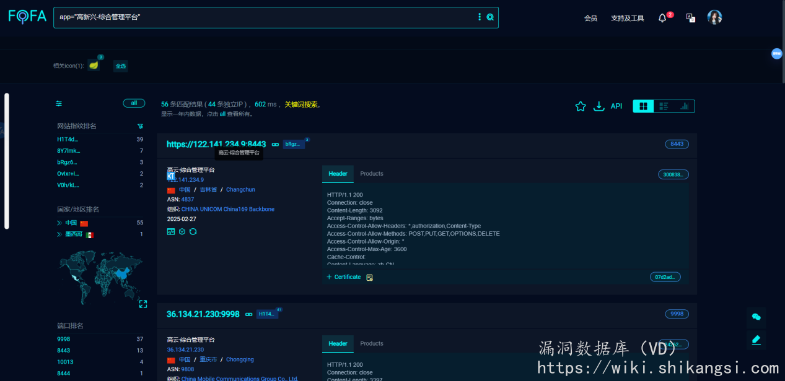Open the user avatar menu

click(714, 17)
